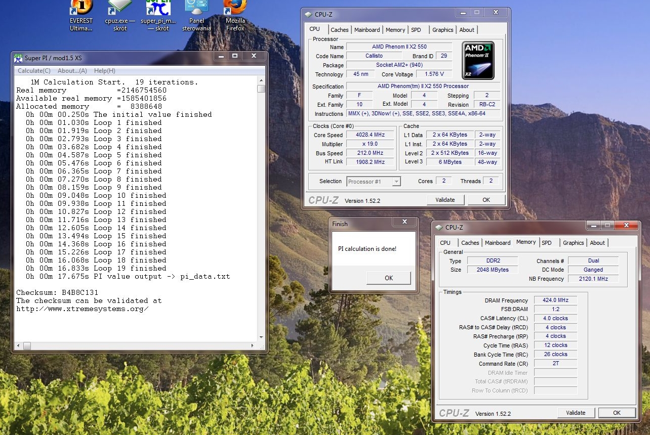Viewport: 650px width, 435px height.
Task: Click the Name field 'AMD Phenom II X2 550'
Action: point(399,47)
